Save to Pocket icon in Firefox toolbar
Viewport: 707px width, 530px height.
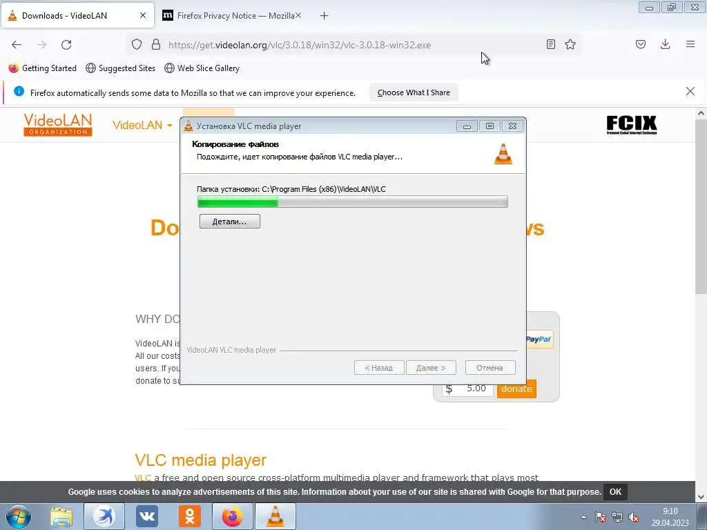[x=641, y=44]
